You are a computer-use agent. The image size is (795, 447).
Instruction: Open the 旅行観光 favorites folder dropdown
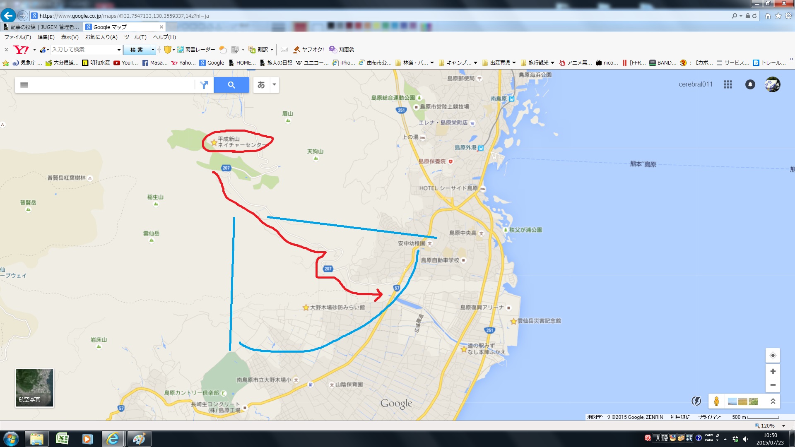(552, 63)
